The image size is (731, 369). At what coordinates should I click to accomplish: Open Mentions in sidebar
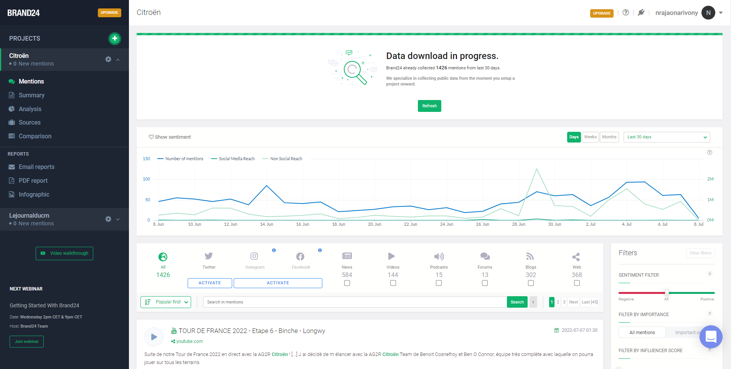pyautogui.click(x=31, y=81)
